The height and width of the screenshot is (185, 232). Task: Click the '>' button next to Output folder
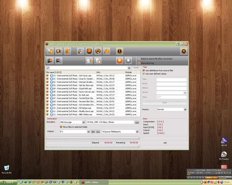point(93,132)
